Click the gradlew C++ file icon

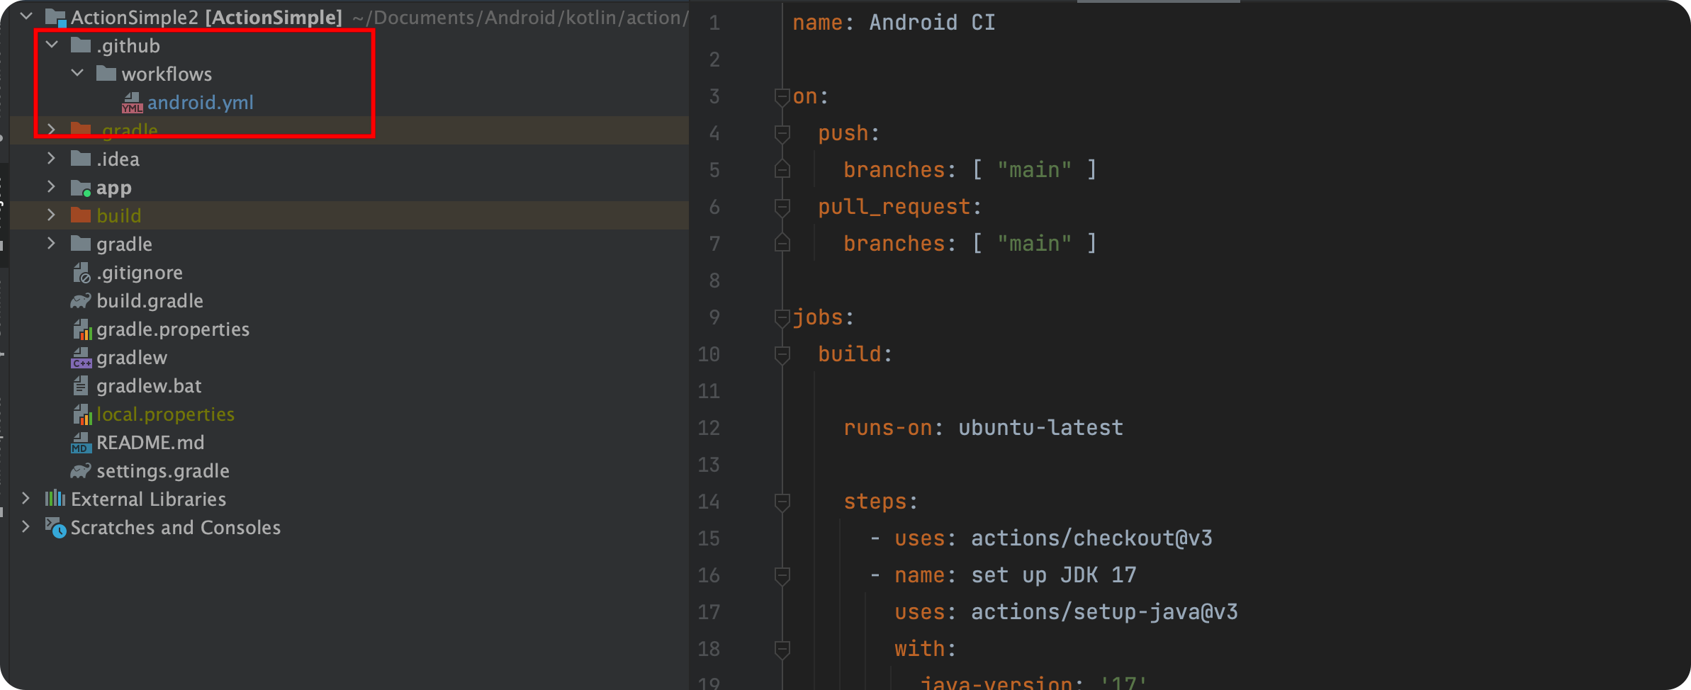pos(82,358)
